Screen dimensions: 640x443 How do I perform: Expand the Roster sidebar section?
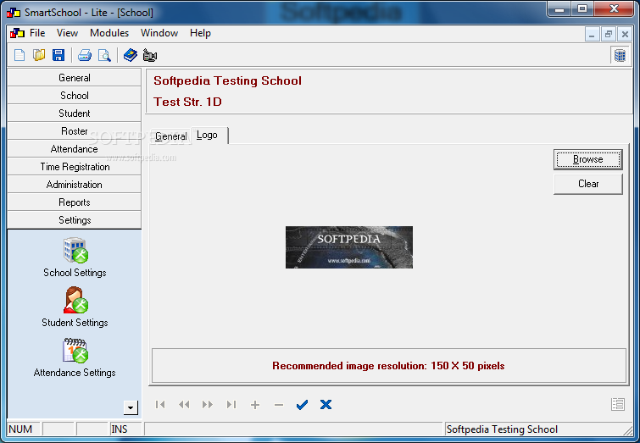pyautogui.click(x=75, y=131)
